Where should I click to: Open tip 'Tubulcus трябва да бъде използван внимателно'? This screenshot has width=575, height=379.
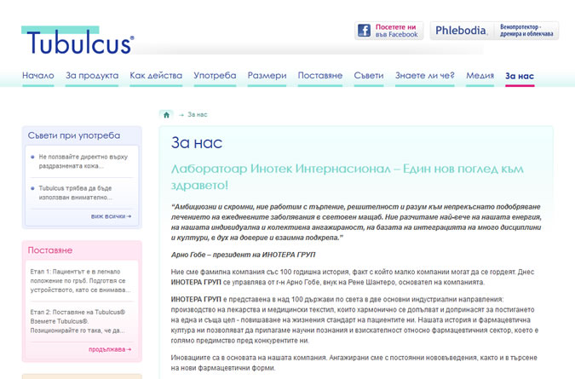pyautogui.click(x=76, y=192)
